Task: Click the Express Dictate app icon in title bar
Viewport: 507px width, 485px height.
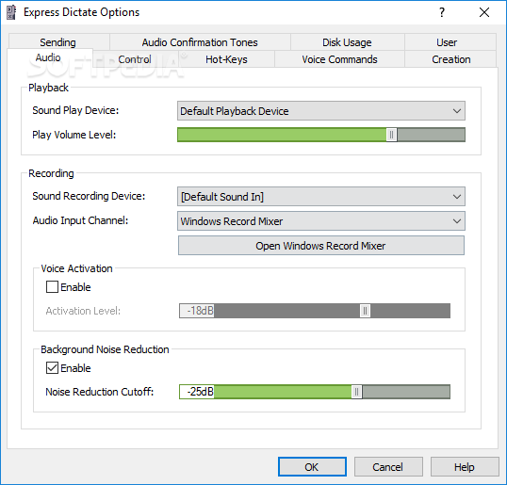Action: [x=11, y=12]
